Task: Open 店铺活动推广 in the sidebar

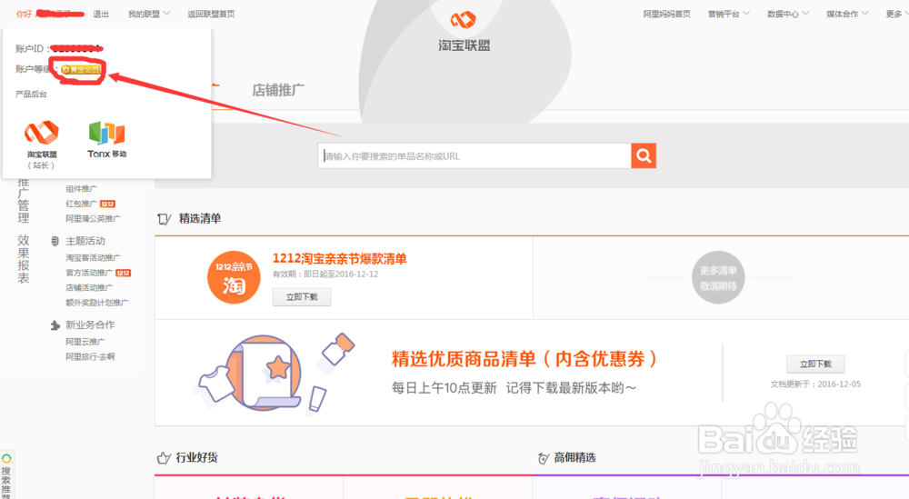Action: (89, 288)
